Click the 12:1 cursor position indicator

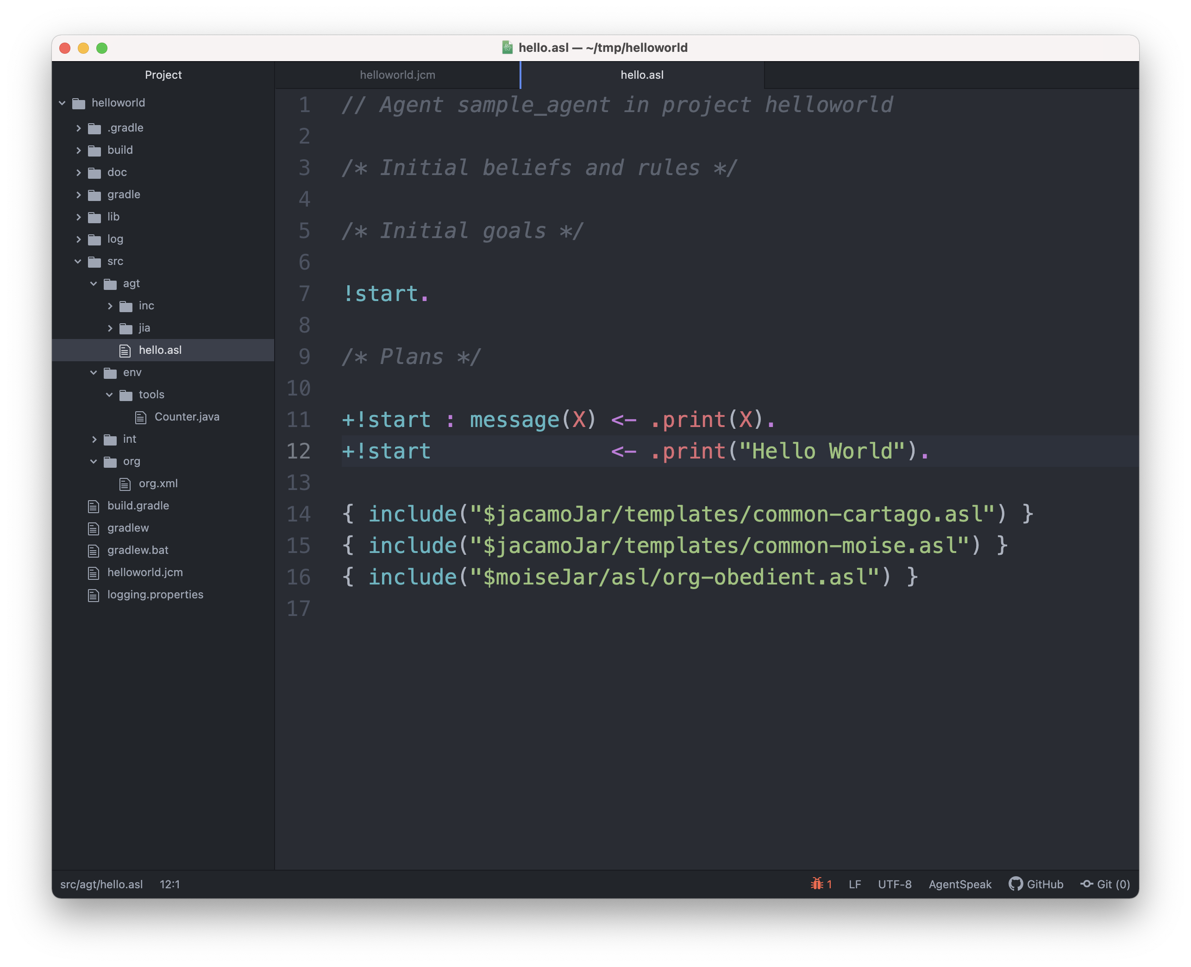coord(170,885)
